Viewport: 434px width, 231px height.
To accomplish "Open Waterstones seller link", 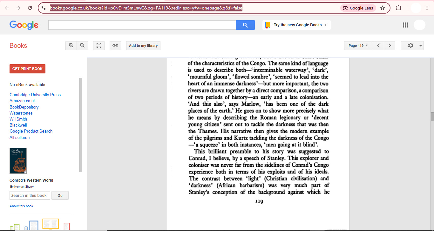I will (21, 113).
